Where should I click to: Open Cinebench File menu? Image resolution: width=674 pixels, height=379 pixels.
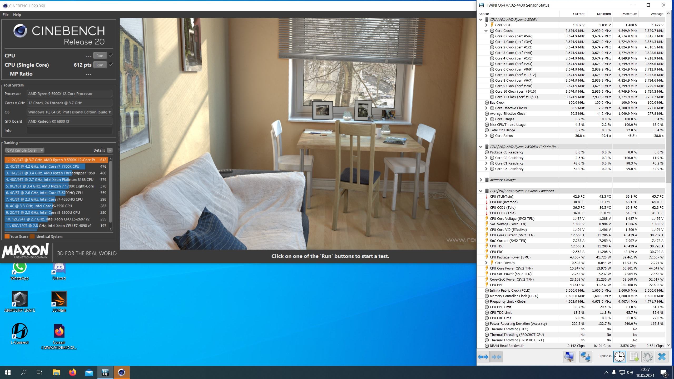6,15
